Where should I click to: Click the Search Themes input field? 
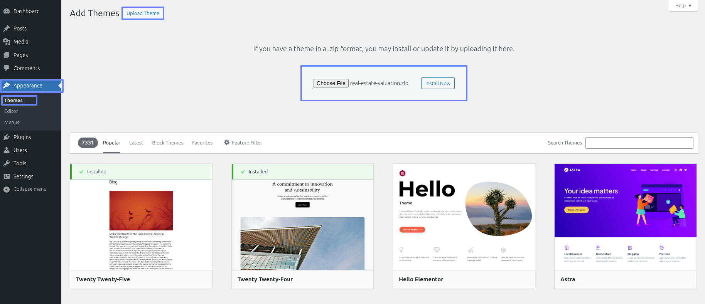[639, 143]
